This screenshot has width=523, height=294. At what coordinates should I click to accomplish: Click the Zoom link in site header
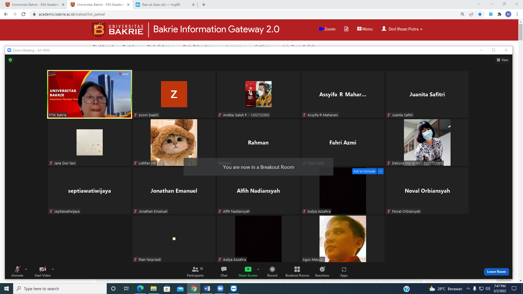[327, 29]
